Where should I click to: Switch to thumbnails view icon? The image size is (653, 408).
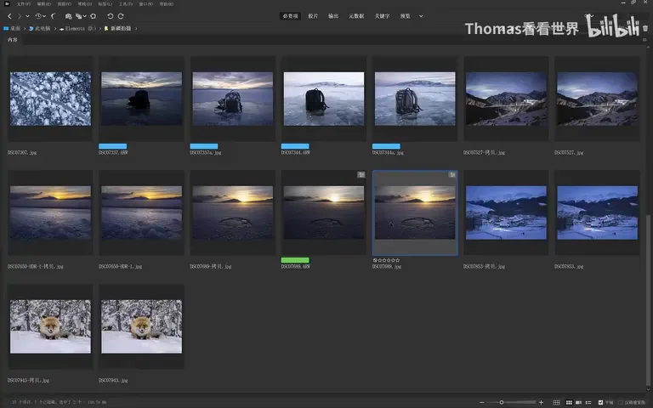(569, 402)
